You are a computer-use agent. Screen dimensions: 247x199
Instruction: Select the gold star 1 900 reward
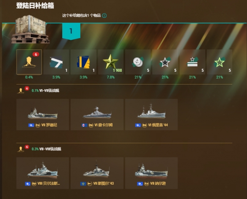[x=111, y=62]
